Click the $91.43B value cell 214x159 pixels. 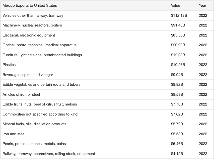178,25
